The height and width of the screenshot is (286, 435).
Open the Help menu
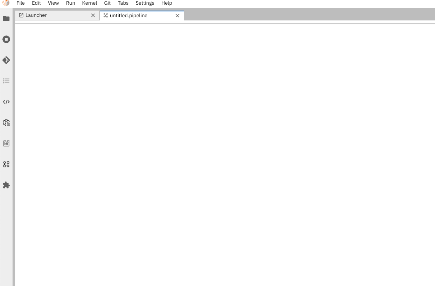click(x=167, y=3)
